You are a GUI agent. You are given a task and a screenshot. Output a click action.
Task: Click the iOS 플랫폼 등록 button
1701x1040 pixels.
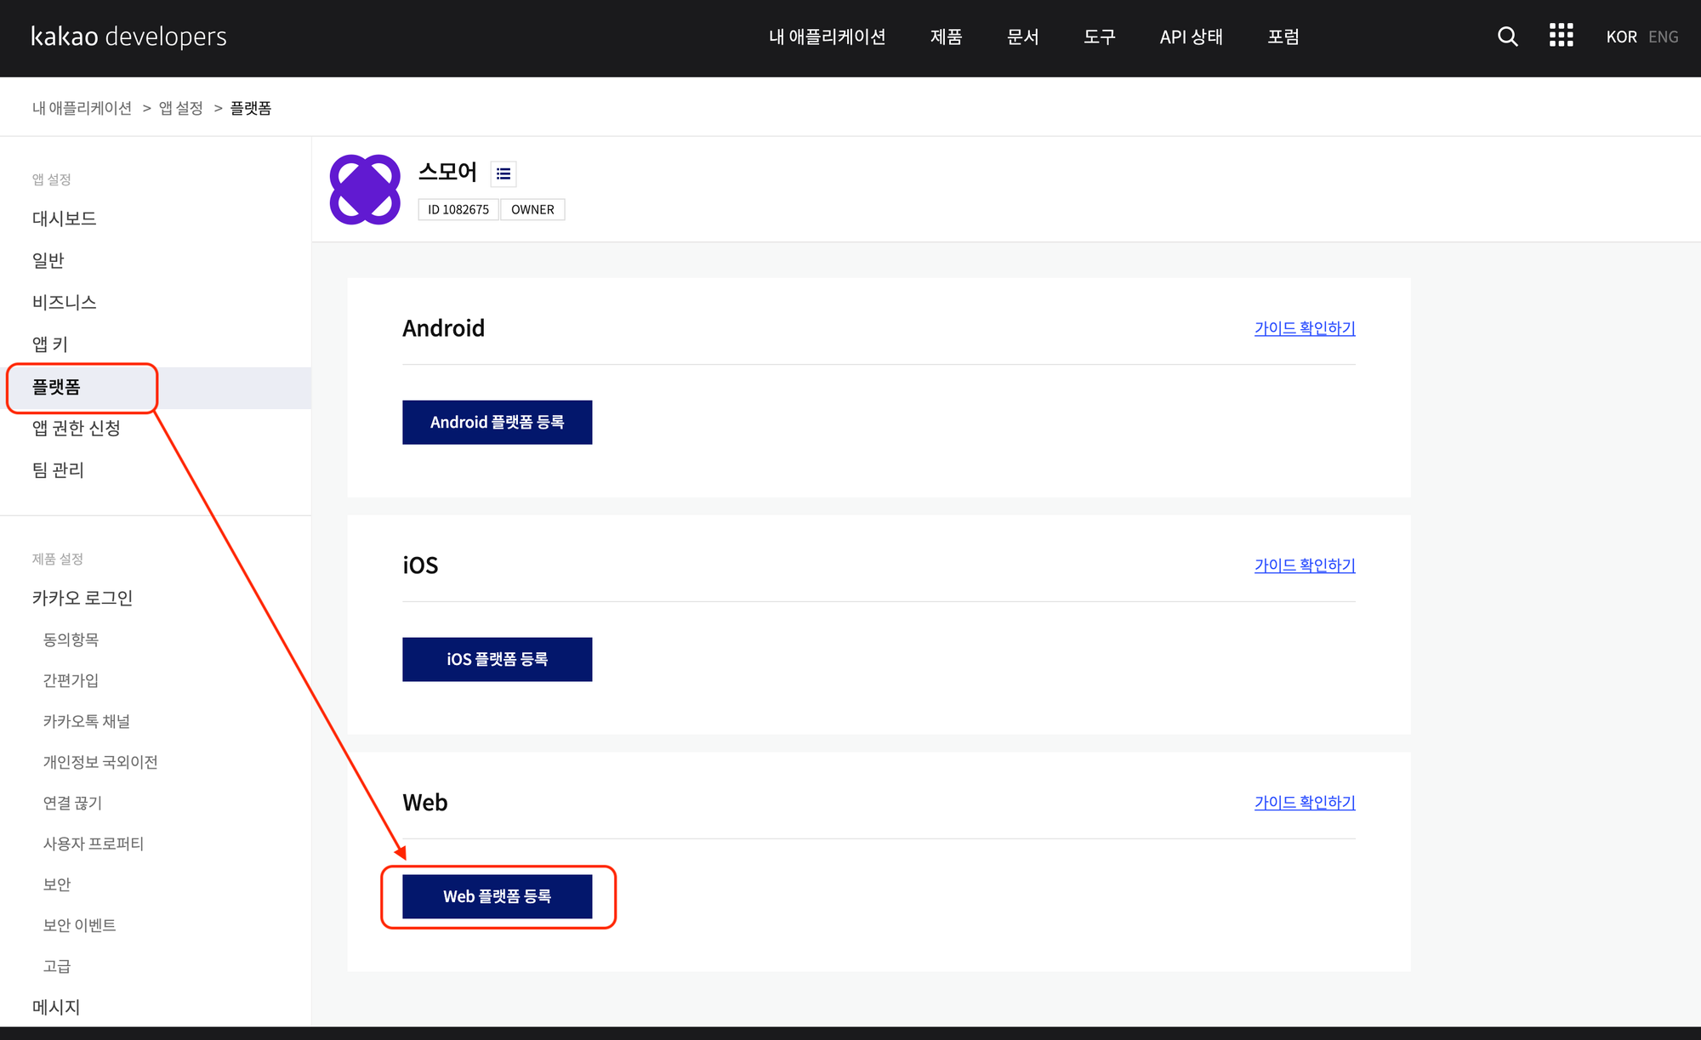click(497, 659)
